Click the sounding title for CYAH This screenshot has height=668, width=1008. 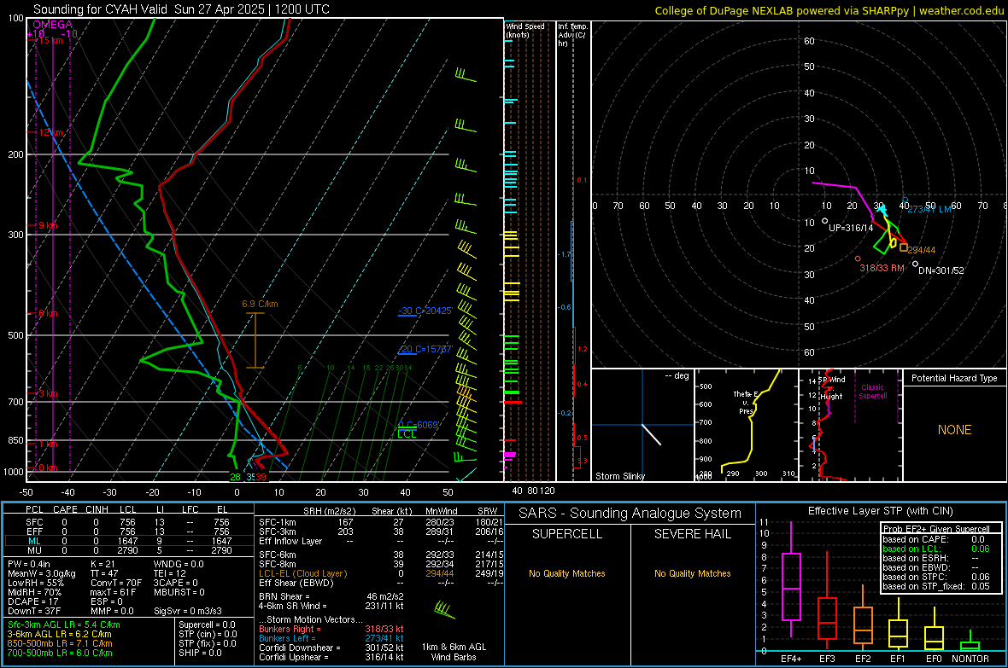181,9
